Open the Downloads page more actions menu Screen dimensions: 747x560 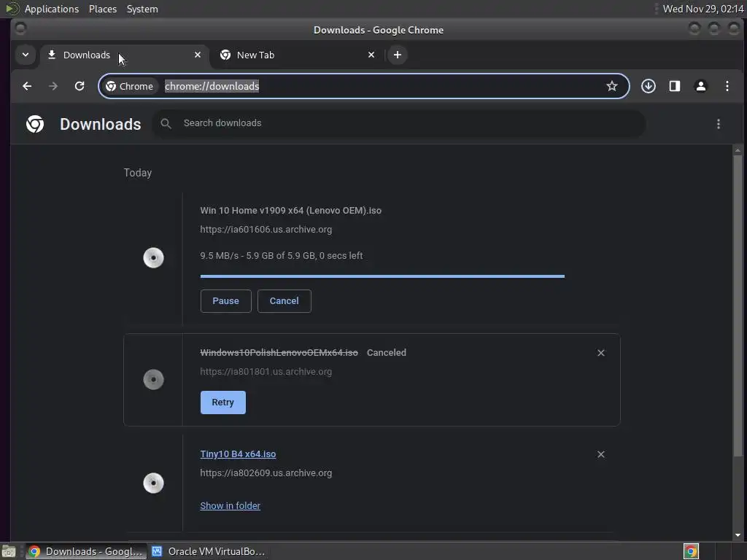click(719, 124)
